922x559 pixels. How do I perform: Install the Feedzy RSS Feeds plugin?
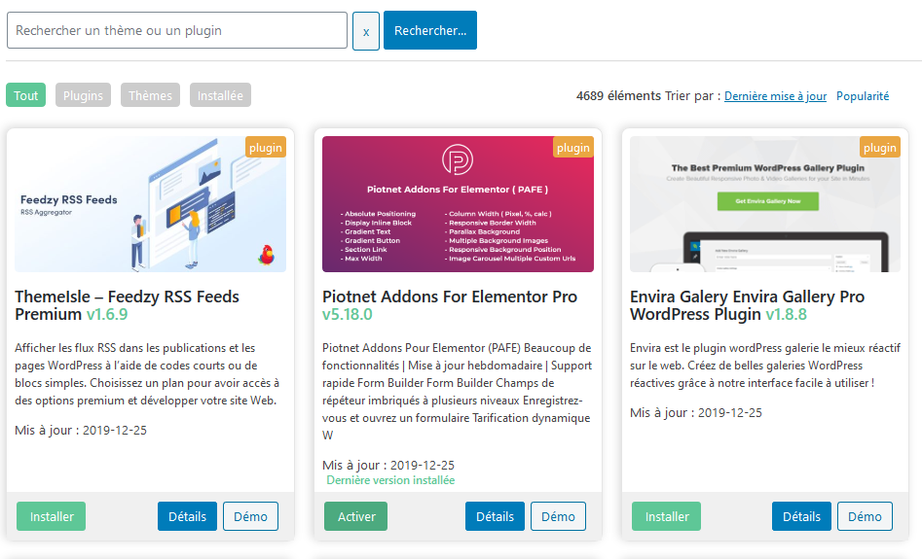tap(52, 517)
